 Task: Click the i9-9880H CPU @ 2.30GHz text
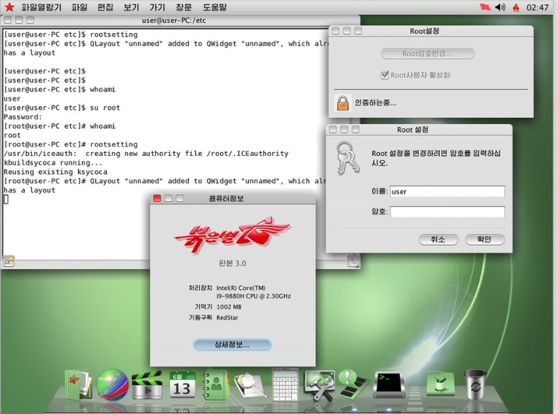tap(253, 296)
